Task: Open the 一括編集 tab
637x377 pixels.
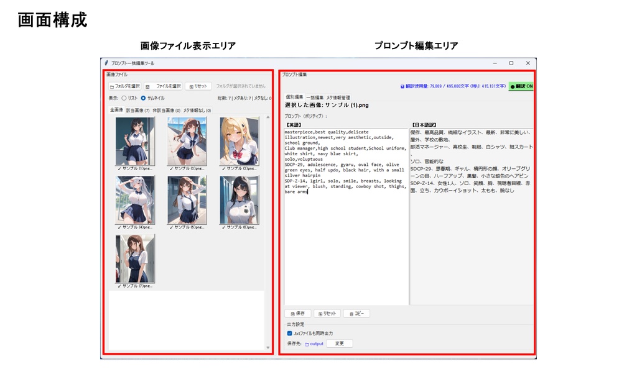Action: pos(315,98)
